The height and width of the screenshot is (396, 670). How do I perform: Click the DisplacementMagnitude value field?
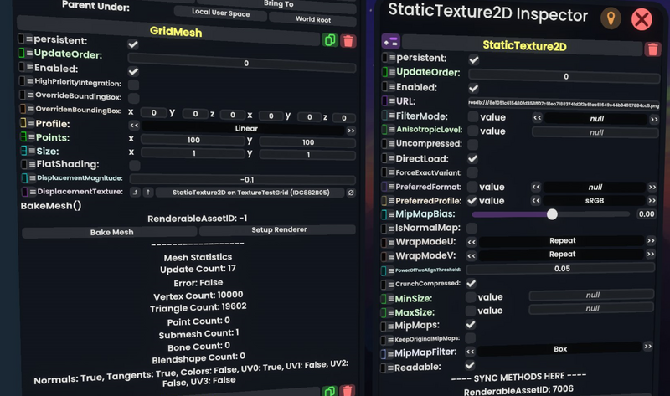(x=246, y=178)
